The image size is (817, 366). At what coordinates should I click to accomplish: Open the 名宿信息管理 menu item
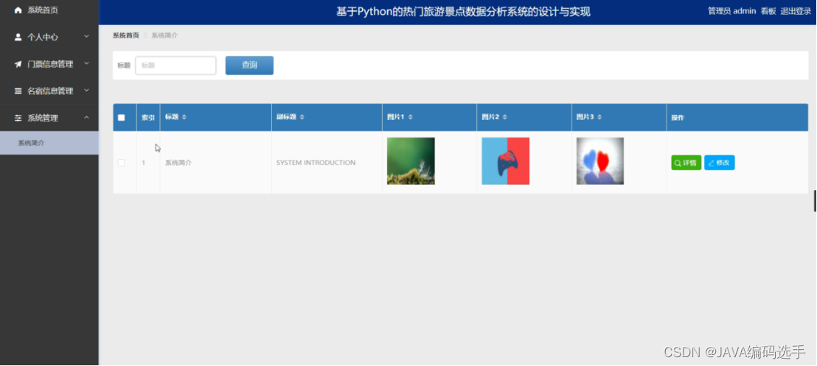49,91
